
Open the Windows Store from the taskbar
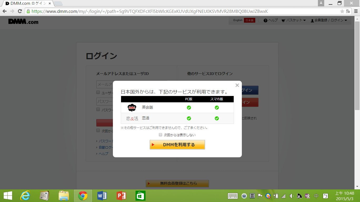(x=141, y=196)
